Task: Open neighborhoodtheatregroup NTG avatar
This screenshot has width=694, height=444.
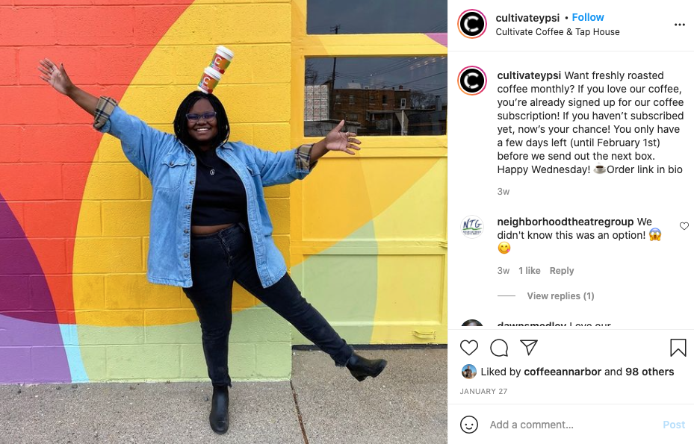Action: 472,227
